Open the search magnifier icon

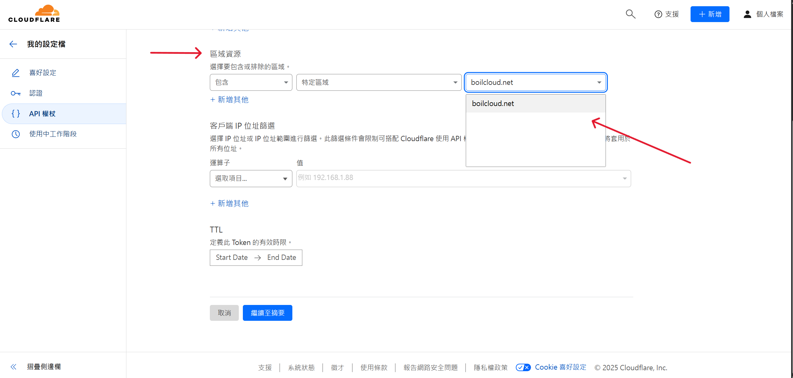pos(630,14)
